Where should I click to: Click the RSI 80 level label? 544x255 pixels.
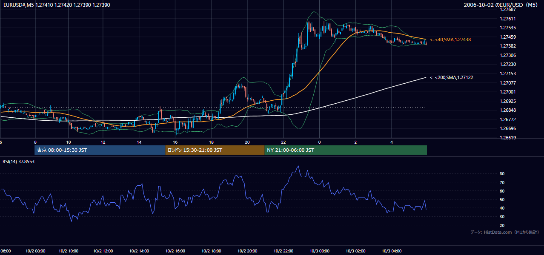[502, 174]
